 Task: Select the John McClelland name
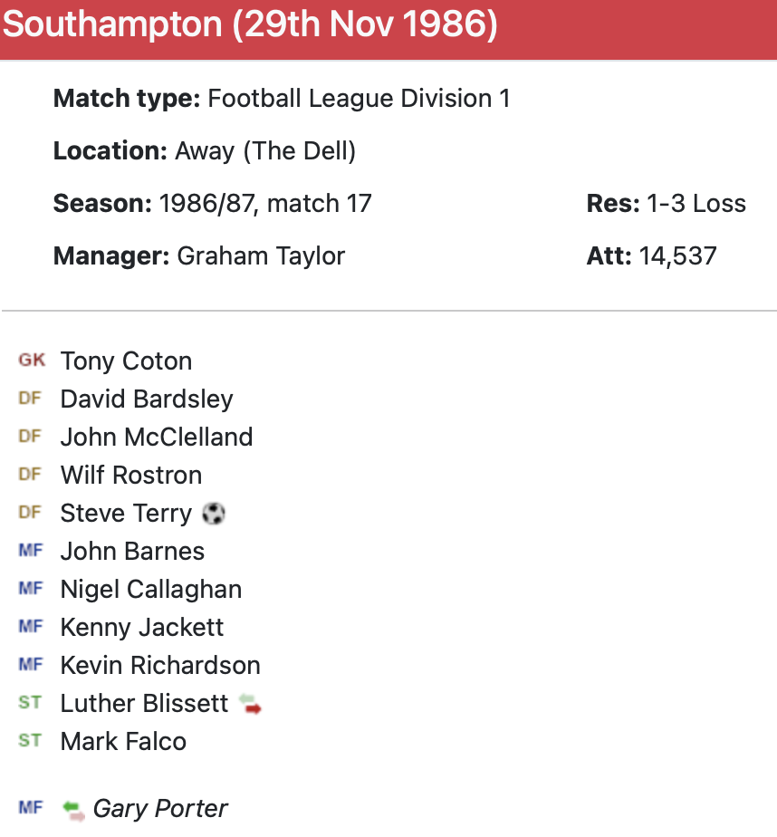(156, 437)
